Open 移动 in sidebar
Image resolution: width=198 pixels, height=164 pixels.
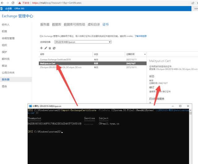point(4,66)
